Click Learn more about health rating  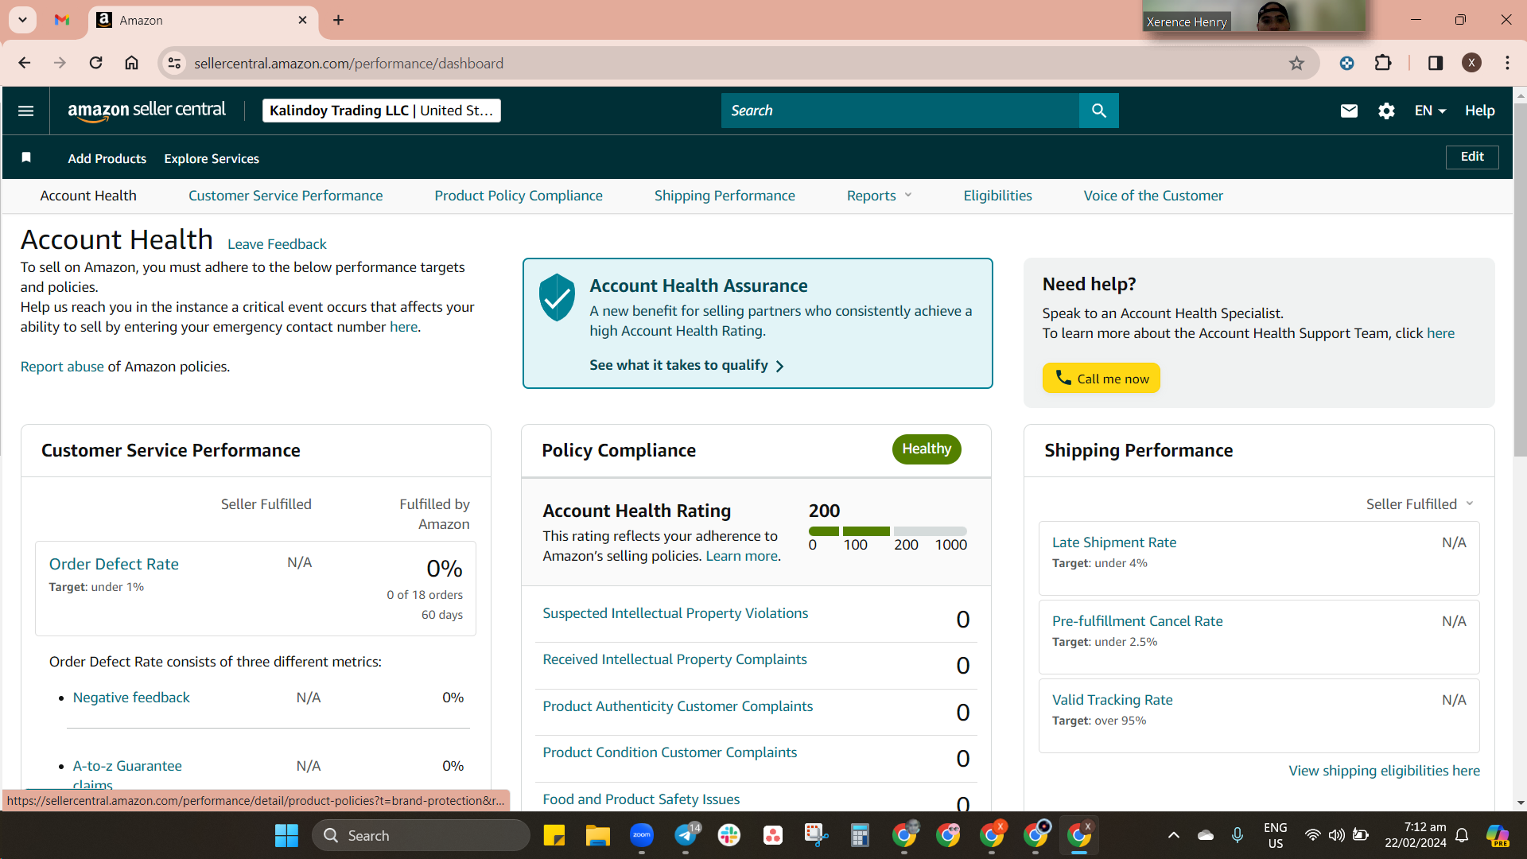(x=741, y=556)
